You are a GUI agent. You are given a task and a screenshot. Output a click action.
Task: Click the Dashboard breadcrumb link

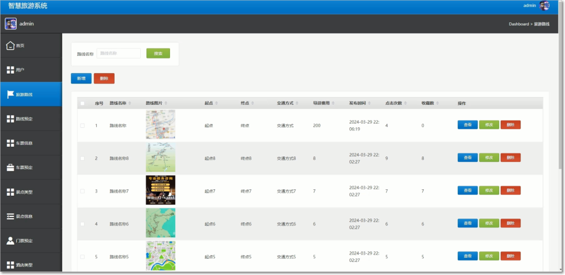point(518,24)
